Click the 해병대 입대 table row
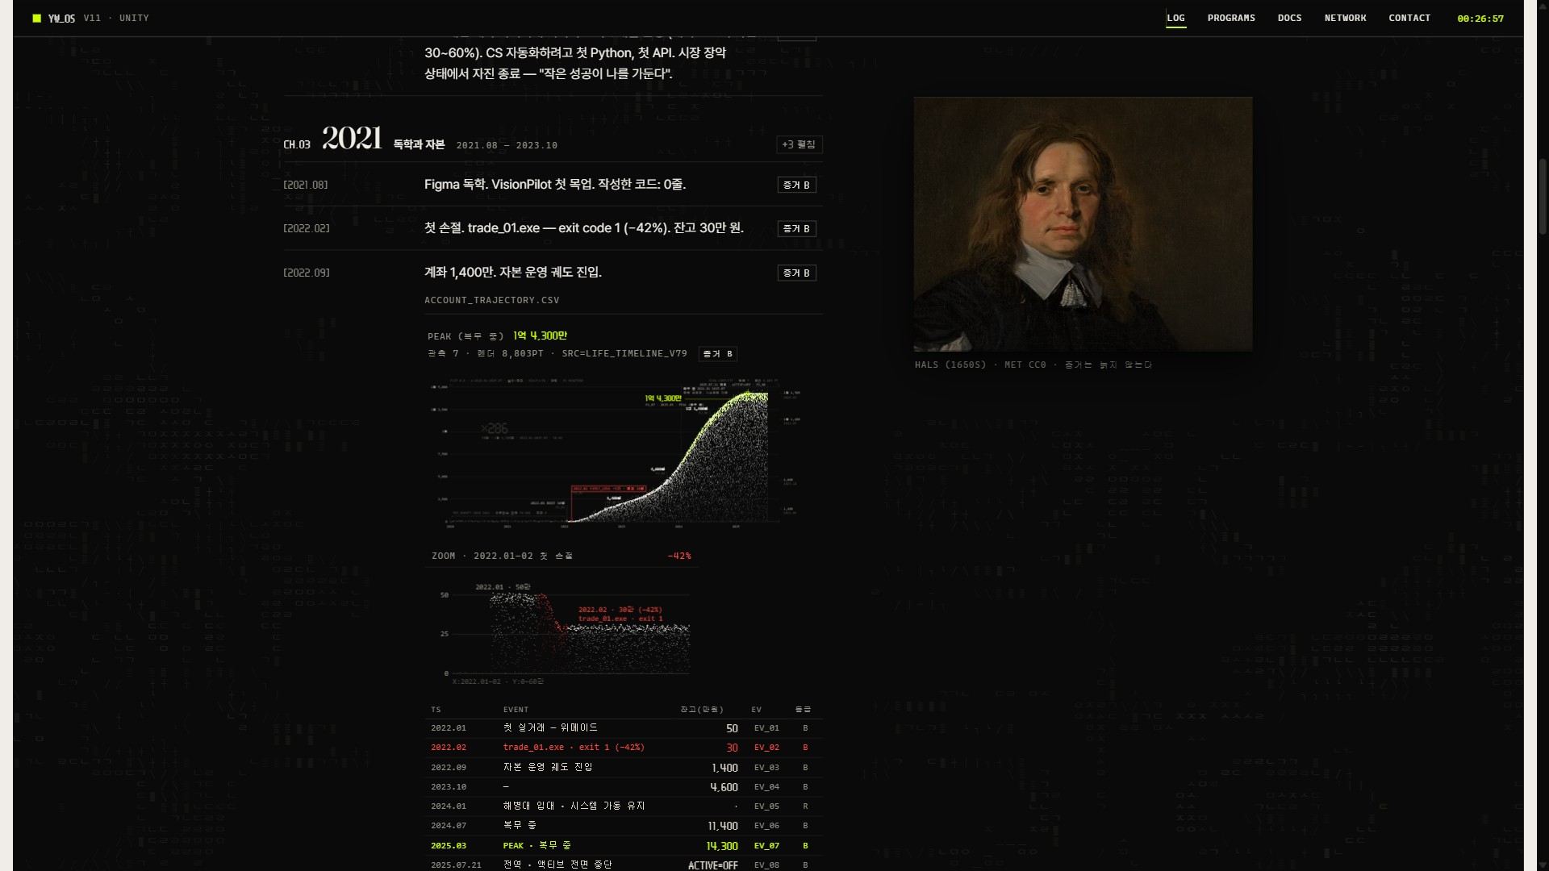 tap(624, 806)
